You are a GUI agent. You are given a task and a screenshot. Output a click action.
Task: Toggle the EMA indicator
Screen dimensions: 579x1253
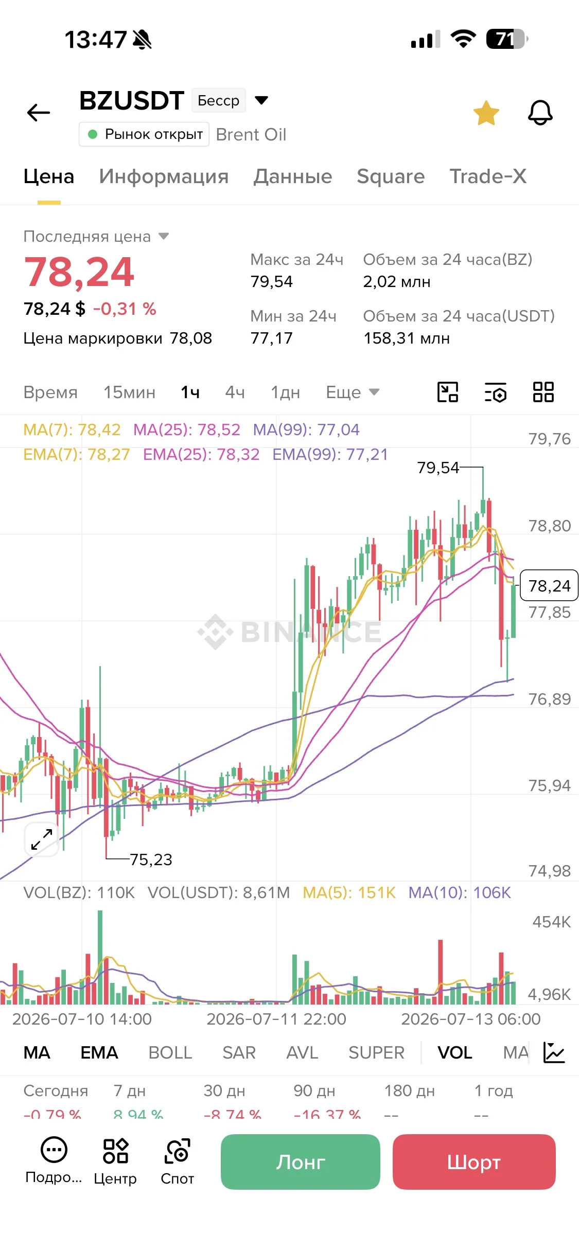tap(99, 1052)
